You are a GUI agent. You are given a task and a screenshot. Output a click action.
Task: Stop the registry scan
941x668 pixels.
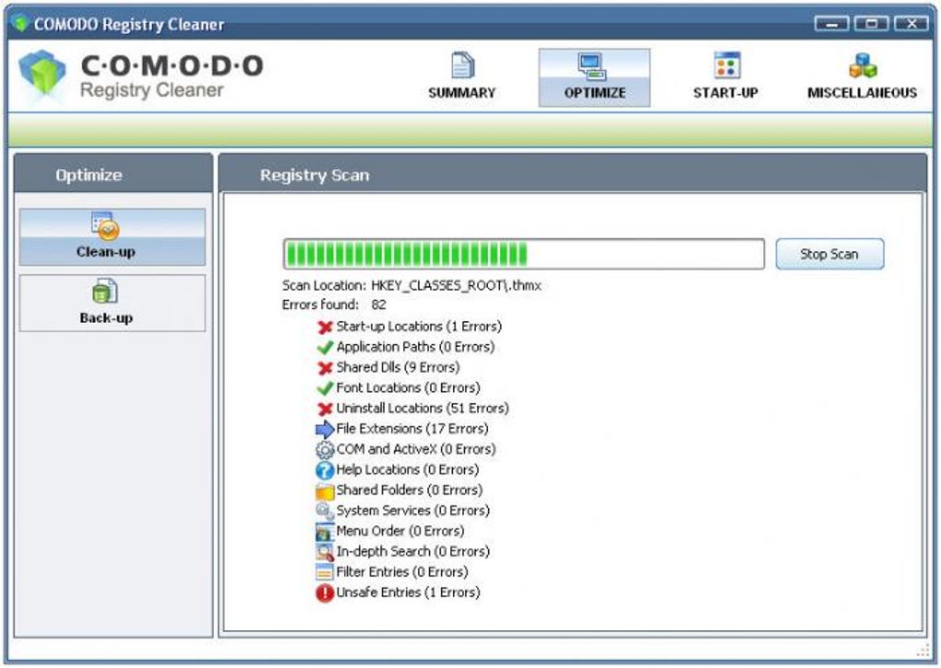tap(829, 254)
